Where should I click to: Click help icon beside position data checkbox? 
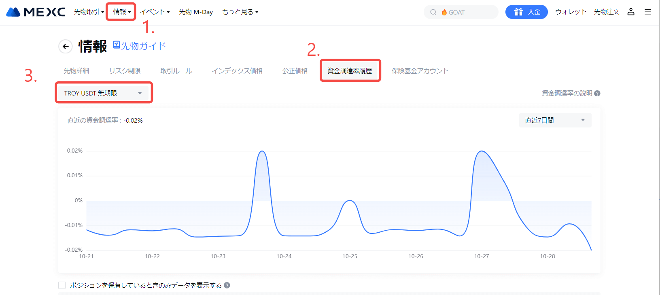[227, 285]
